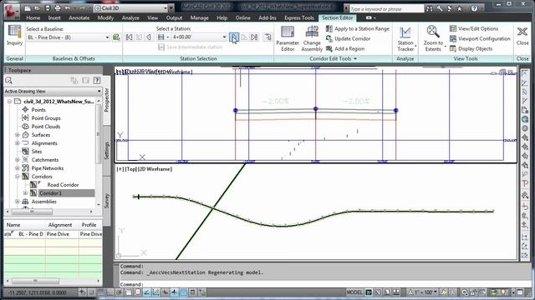Open the Inquiry tool
The image size is (535, 300).
[x=14, y=35]
